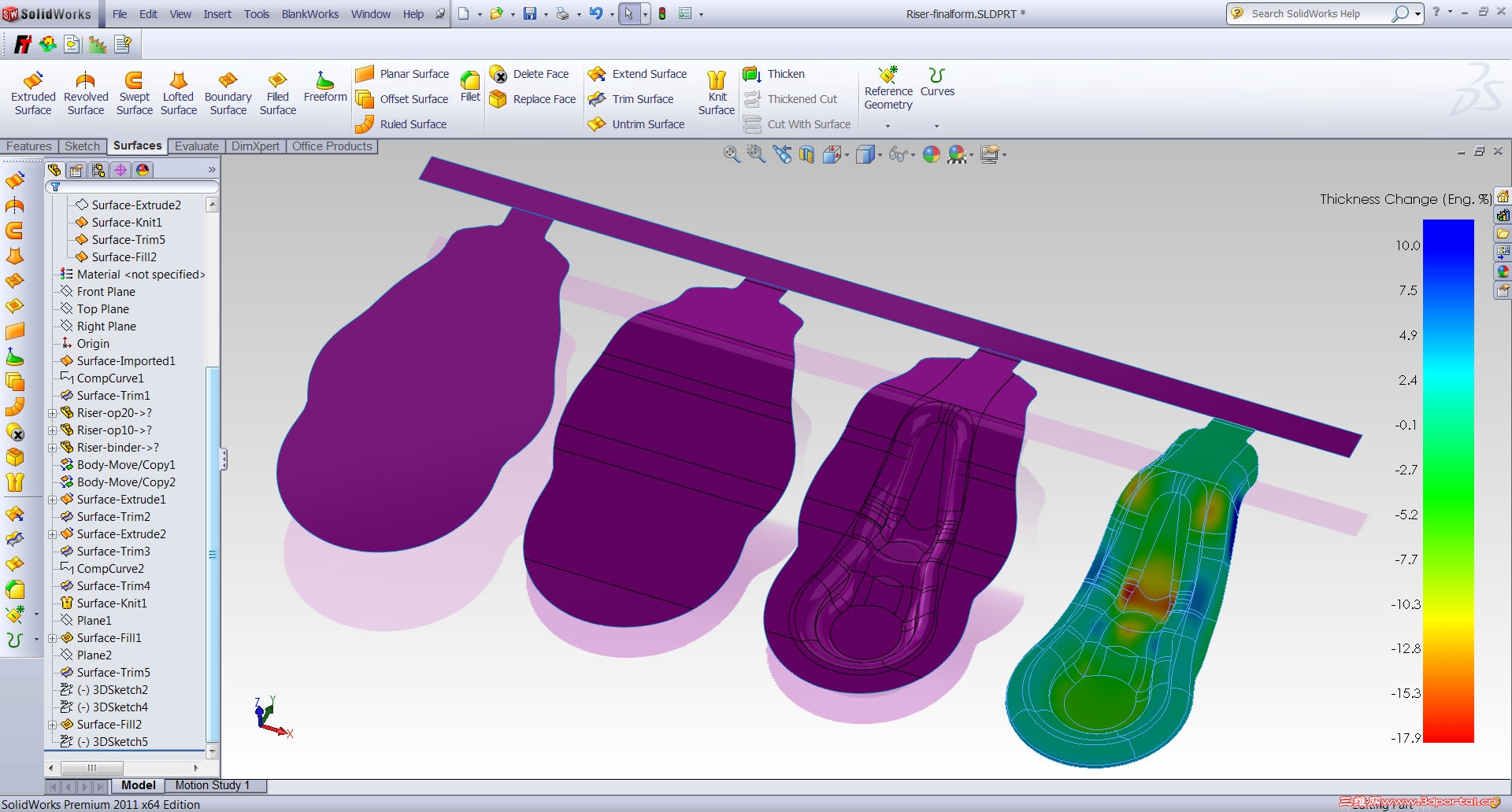Switch to the ConfigurationManager pane tab

pyautogui.click(x=98, y=170)
